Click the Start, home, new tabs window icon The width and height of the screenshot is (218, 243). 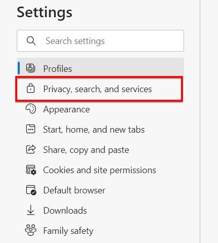[x=30, y=129]
